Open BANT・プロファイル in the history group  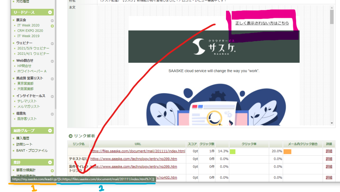32,151
